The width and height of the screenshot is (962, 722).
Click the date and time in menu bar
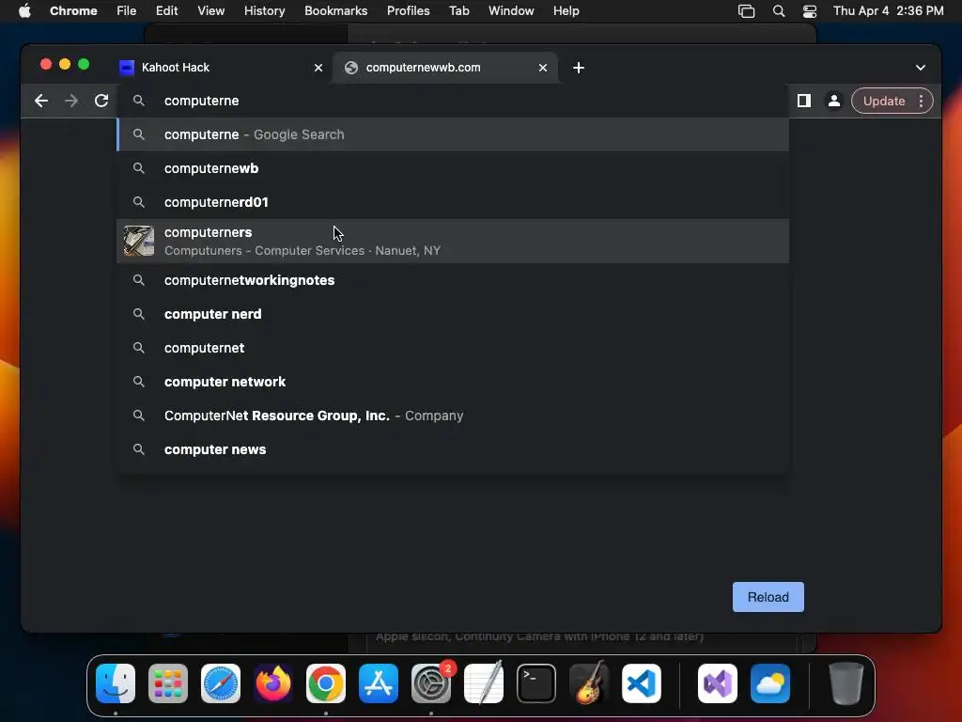pos(889,11)
